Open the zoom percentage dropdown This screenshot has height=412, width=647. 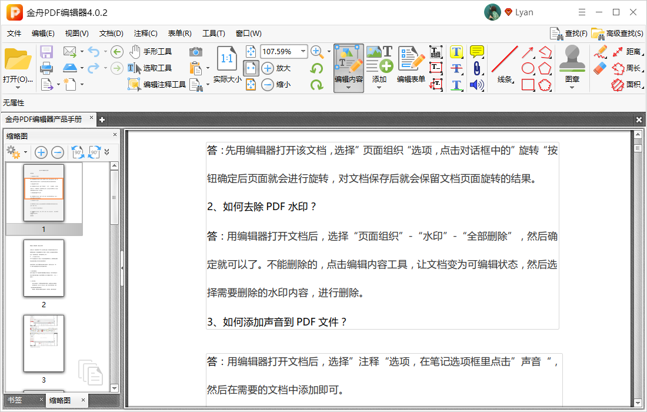[x=304, y=51]
